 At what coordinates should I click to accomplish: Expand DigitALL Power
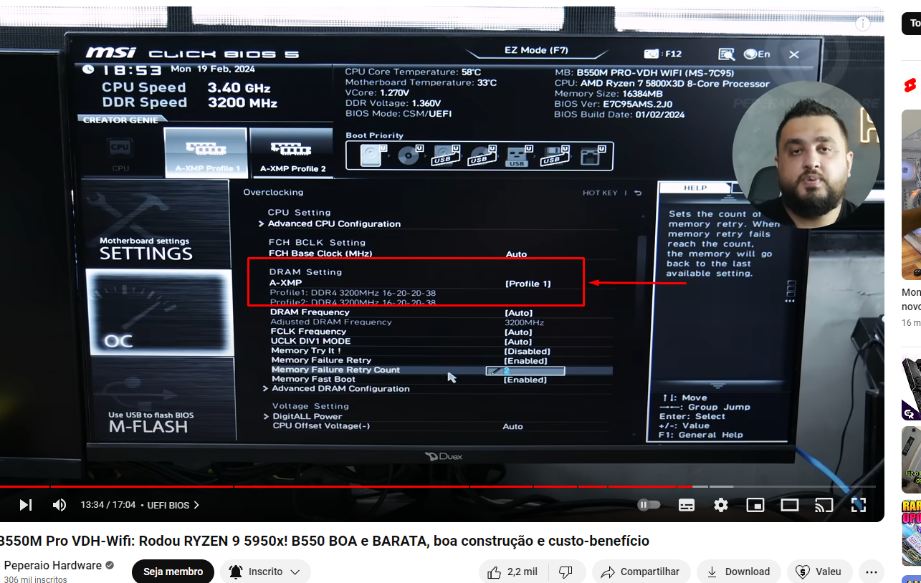pyautogui.click(x=307, y=416)
